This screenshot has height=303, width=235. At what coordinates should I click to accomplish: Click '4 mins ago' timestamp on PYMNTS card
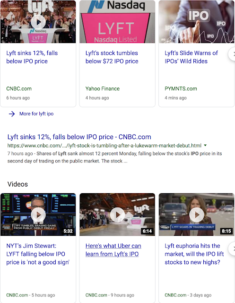(x=175, y=98)
